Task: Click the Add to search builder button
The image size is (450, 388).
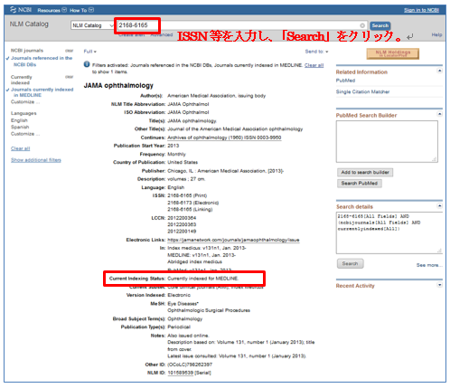Action: pos(365,172)
